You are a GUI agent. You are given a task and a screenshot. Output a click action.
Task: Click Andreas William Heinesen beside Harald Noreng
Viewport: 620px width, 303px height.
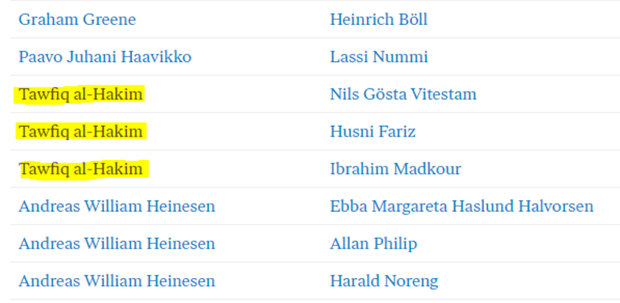(x=117, y=281)
